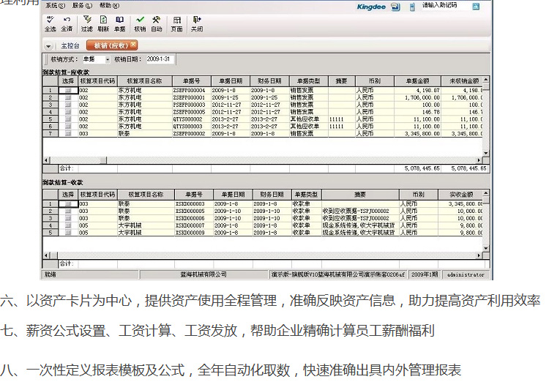Select row header 7 in 应收款 table

pos(51,133)
